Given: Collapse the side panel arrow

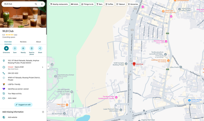Looking at the screenshot, I should (48, 66).
